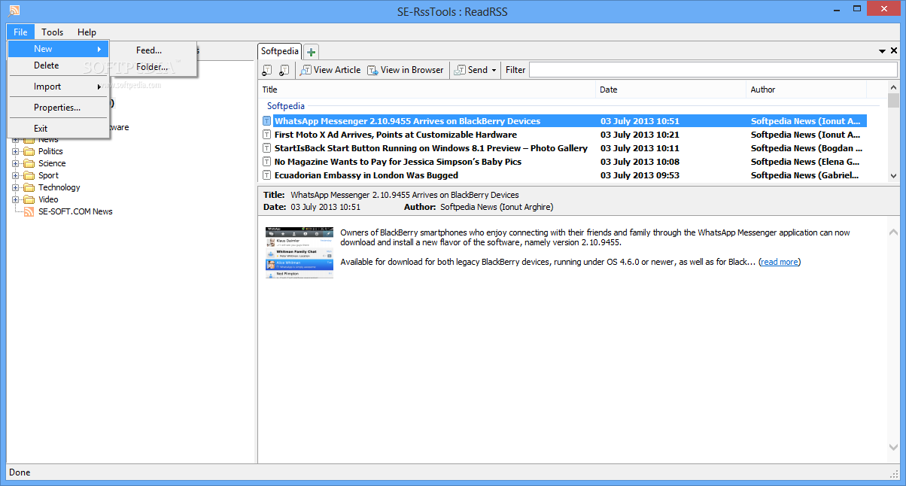Expand the Video folder node
The height and width of the screenshot is (486, 906).
point(16,199)
